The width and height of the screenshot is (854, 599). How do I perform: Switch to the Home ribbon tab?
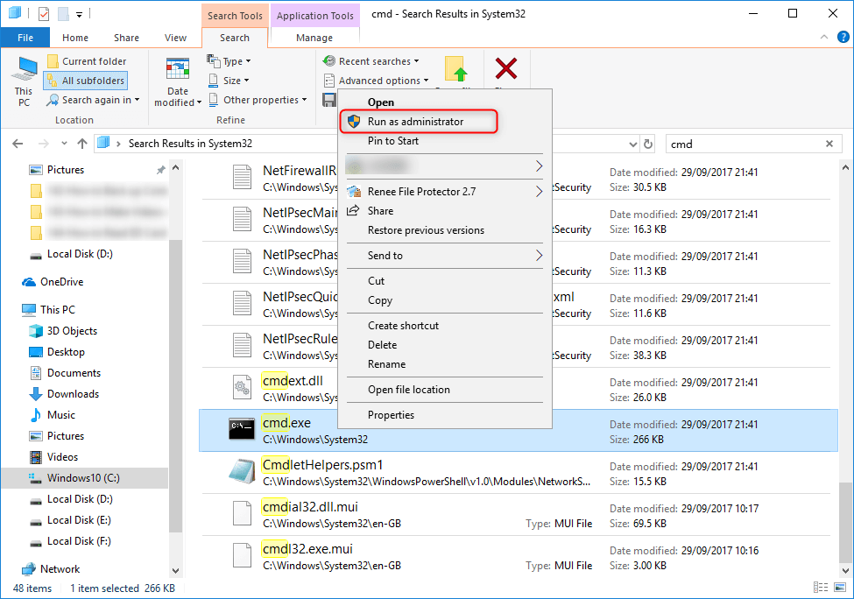pyautogui.click(x=75, y=38)
